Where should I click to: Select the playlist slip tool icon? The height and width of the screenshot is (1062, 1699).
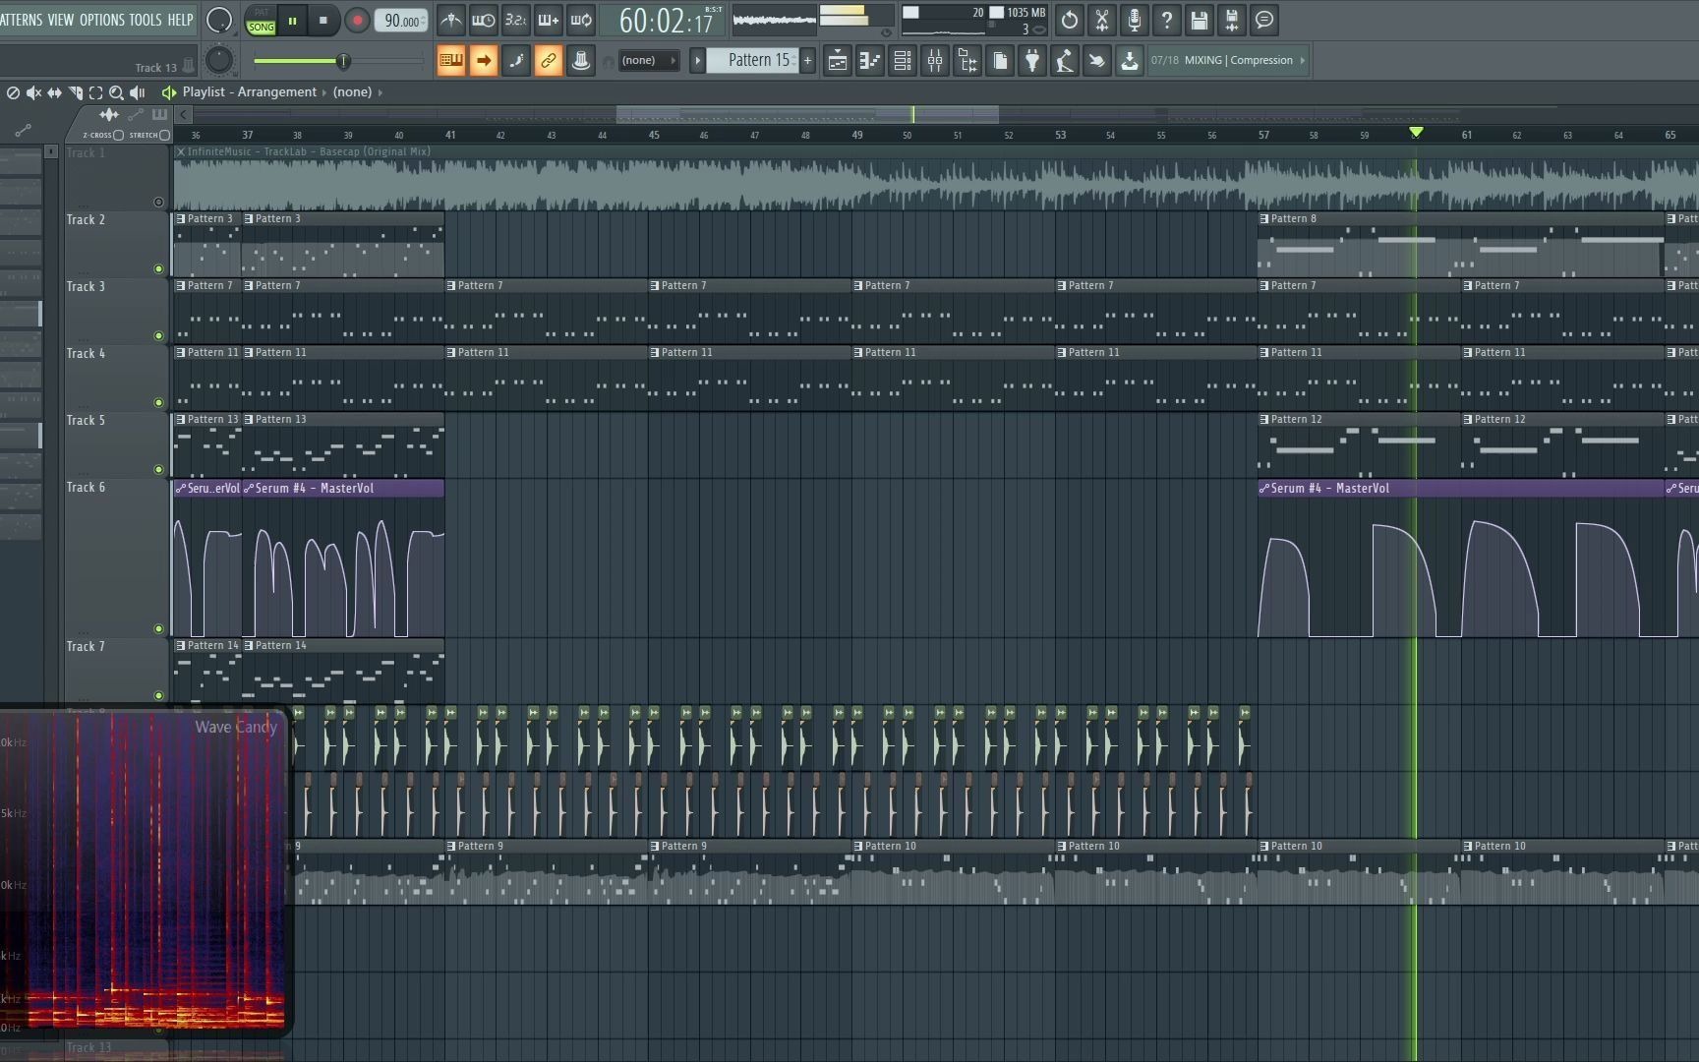pos(54,92)
